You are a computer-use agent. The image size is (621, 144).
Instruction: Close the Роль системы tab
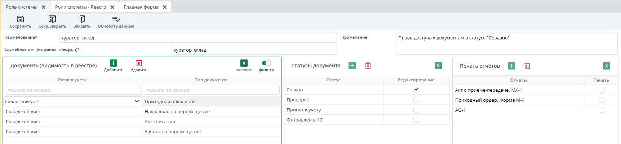pos(44,7)
